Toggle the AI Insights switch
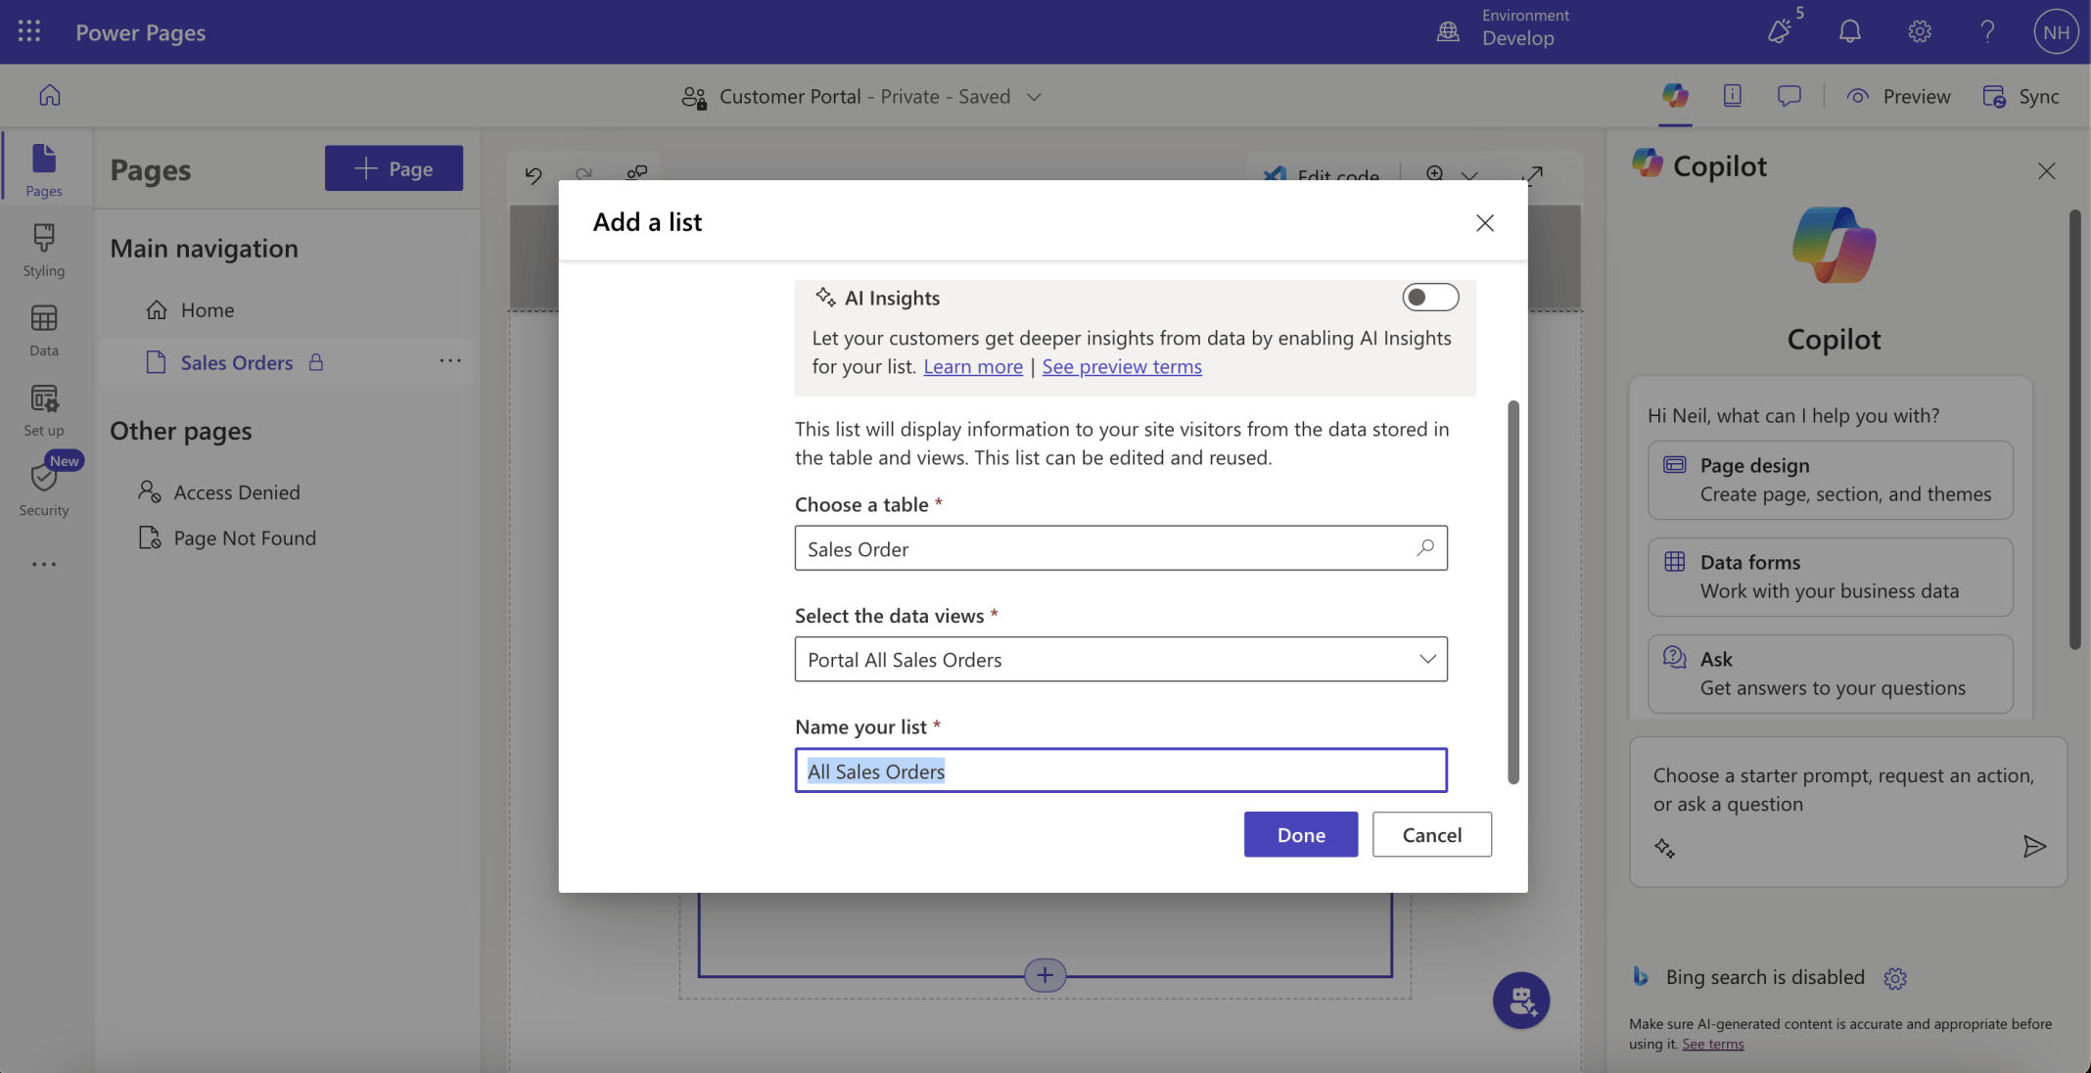This screenshot has width=2091, height=1073. [1429, 297]
